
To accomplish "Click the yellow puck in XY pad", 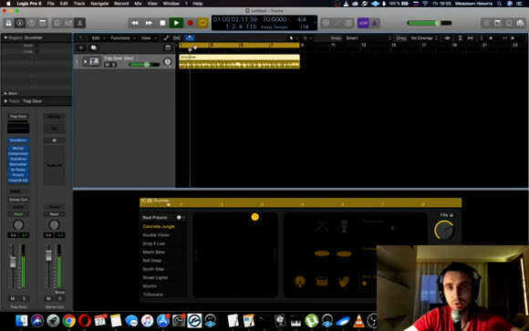I will 255,217.
